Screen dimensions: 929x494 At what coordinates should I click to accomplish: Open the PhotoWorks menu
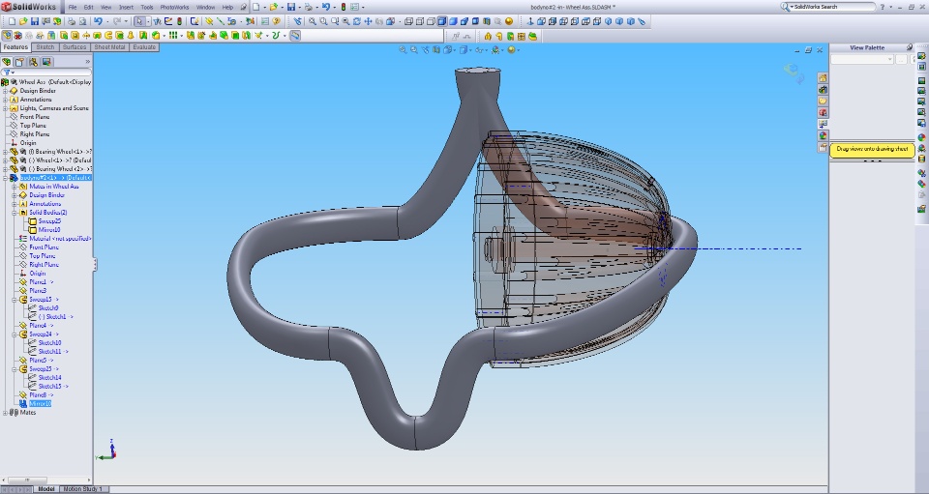click(x=174, y=7)
